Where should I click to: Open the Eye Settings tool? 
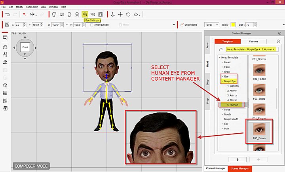point(85,14)
